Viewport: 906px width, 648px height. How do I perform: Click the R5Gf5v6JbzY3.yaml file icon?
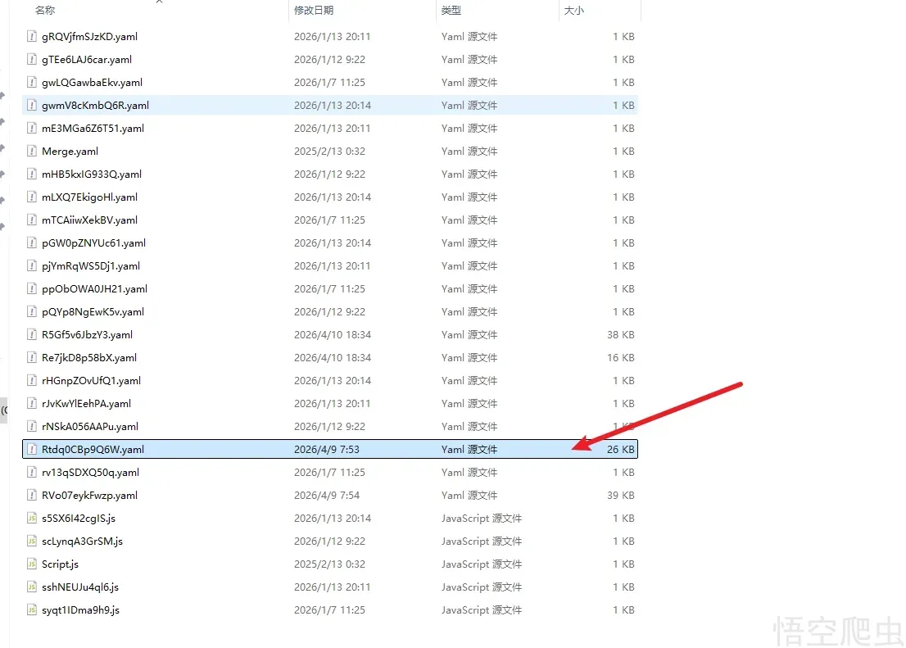click(33, 334)
